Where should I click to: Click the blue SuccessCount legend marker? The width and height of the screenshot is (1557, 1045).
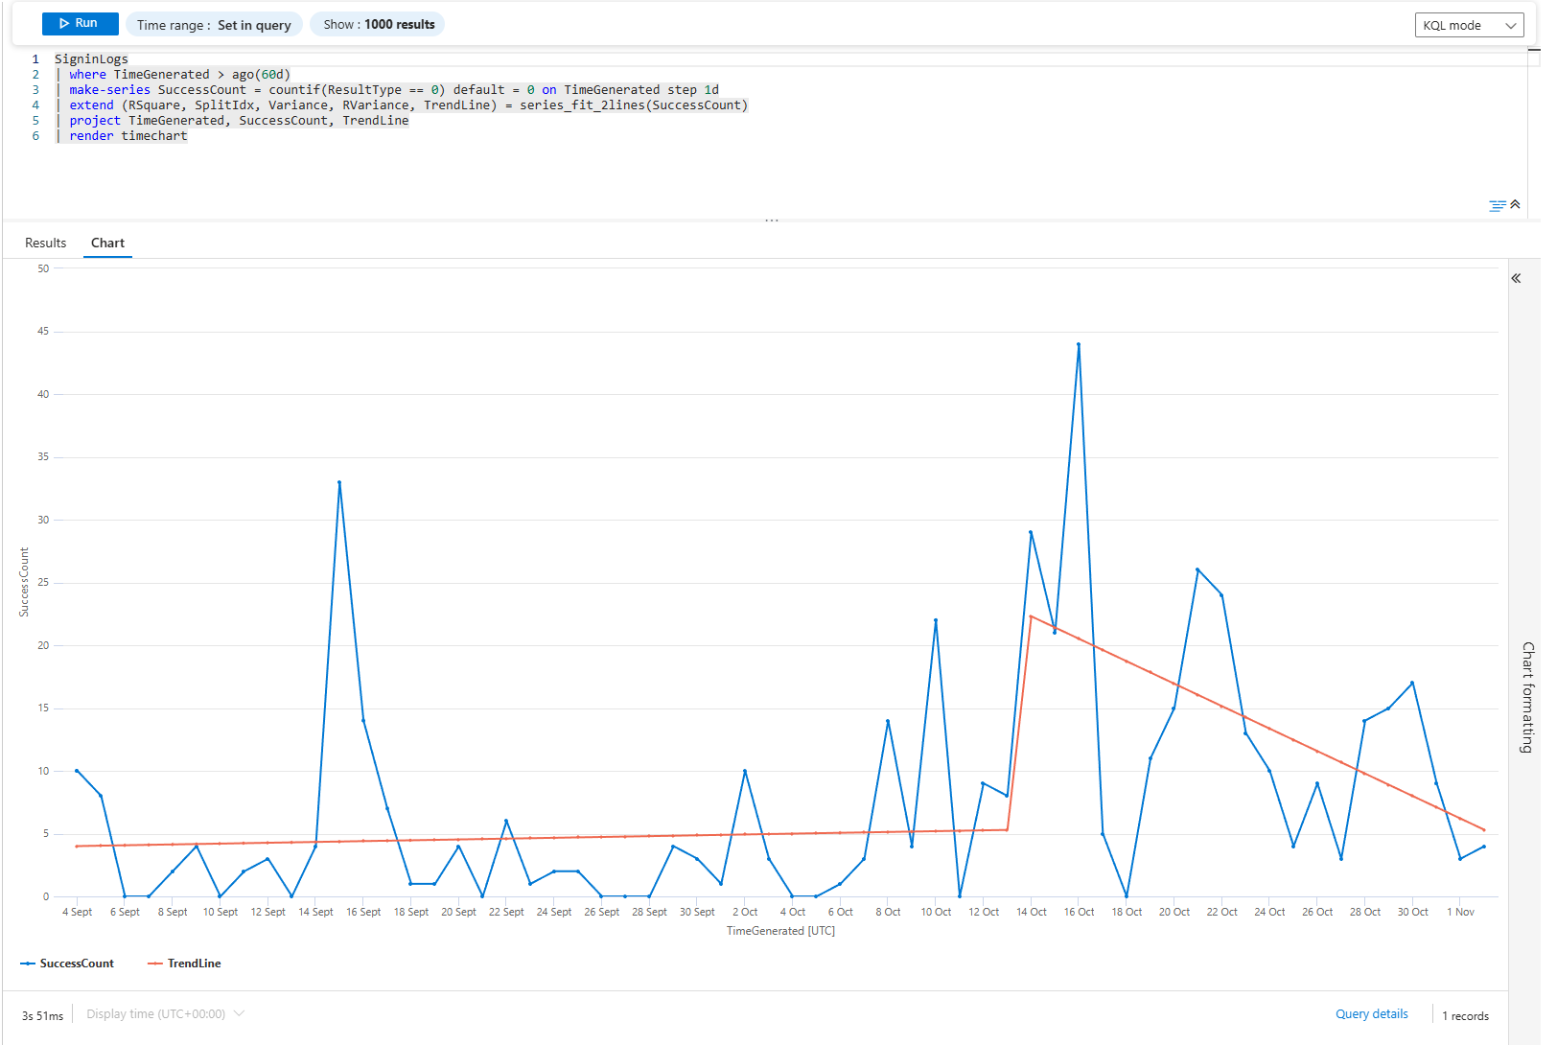click(x=28, y=964)
